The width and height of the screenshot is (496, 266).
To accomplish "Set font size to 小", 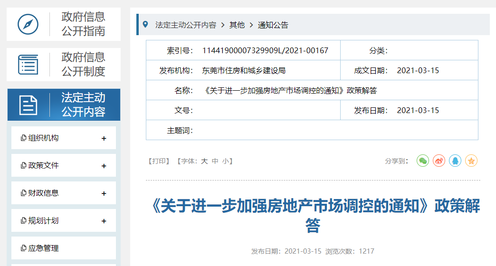I will 226,161.
